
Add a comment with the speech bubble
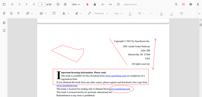pyautogui.click(x=118, y=4)
